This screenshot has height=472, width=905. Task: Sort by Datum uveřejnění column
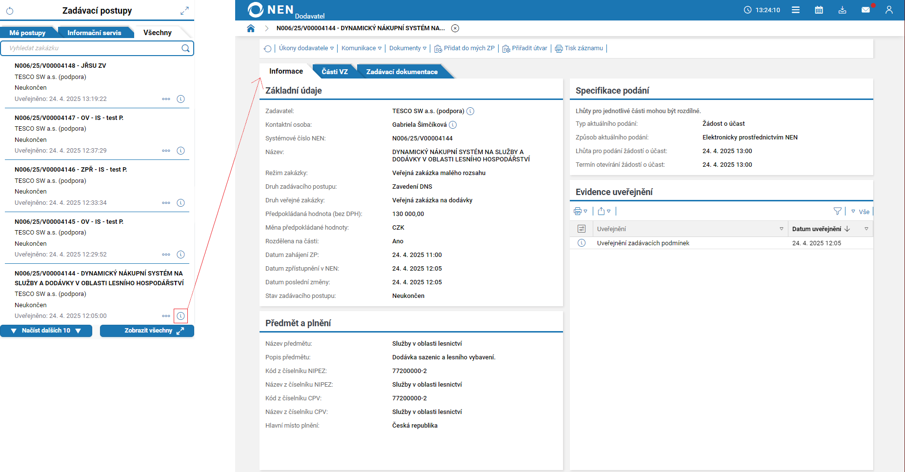point(821,229)
